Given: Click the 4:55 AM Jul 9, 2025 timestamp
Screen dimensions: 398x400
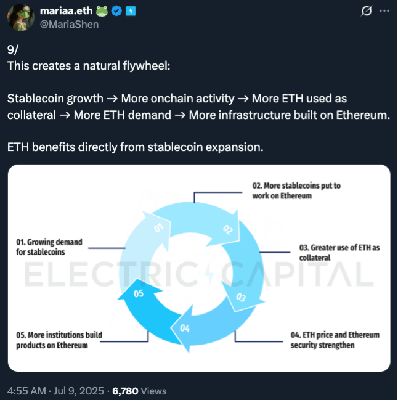Looking at the screenshot, I should [x=54, y=391].
